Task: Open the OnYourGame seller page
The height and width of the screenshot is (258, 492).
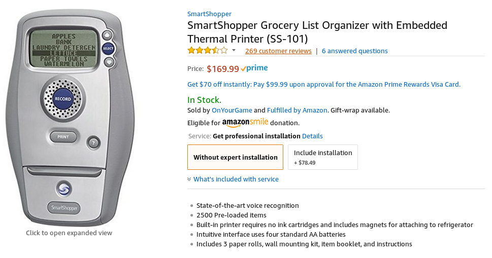Action: pos(232,110)
